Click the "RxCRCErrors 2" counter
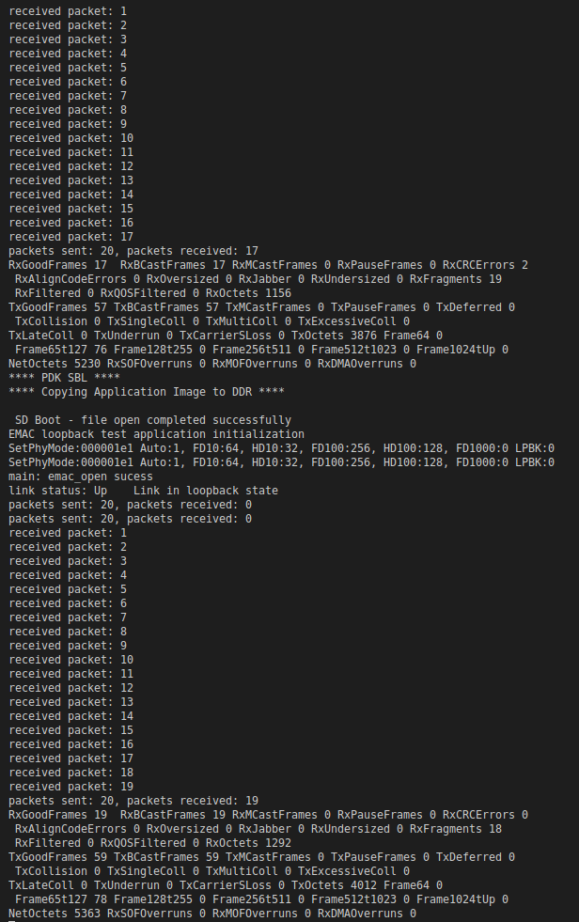 (485, 265)
